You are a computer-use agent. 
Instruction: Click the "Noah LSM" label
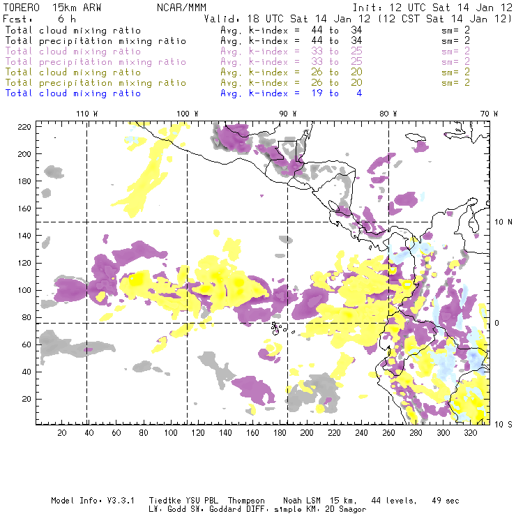tap(302, 501)
